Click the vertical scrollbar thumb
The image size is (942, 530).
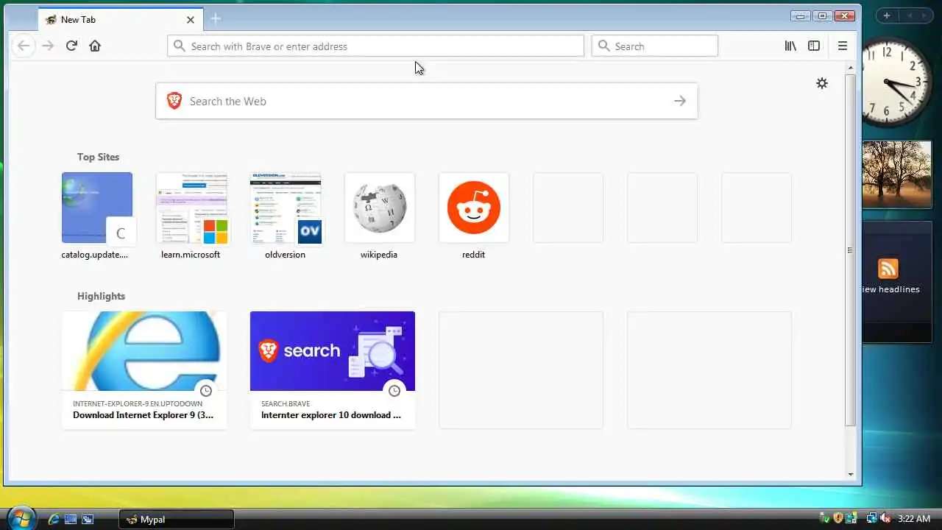[x=851, y=250]
